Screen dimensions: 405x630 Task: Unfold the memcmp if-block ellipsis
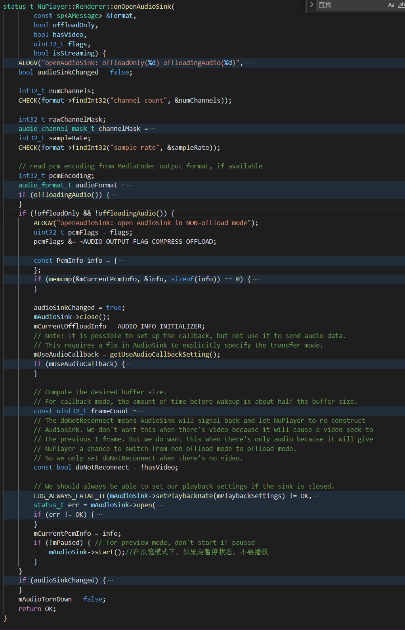[x=256, y=279]
